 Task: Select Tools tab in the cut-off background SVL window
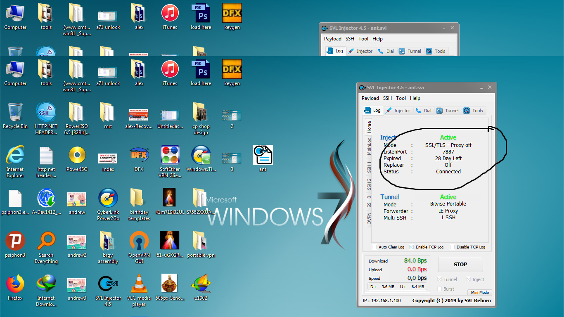[436, 51]
